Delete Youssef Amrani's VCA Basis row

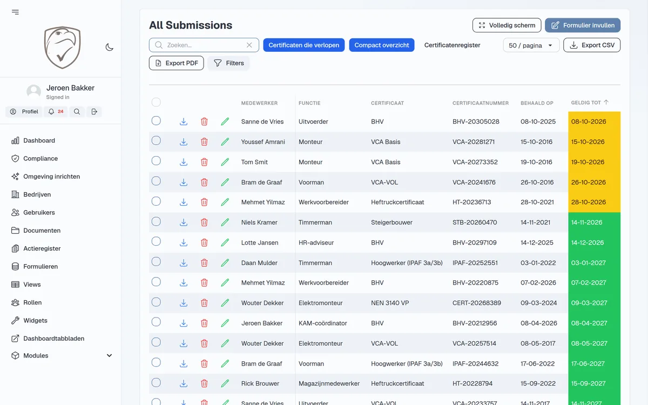tap(204, 142)
